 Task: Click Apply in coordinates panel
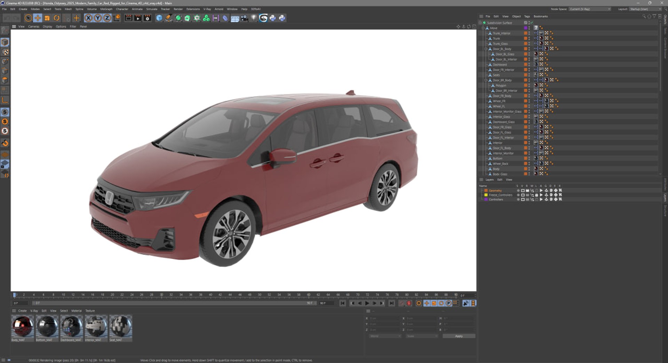[459, 336]
